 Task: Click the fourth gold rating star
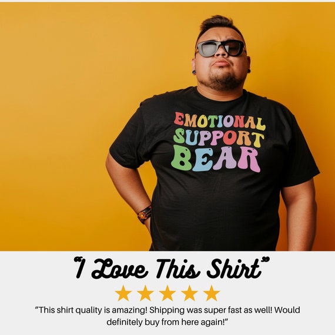pyautogui.click(x=189, y=293)
